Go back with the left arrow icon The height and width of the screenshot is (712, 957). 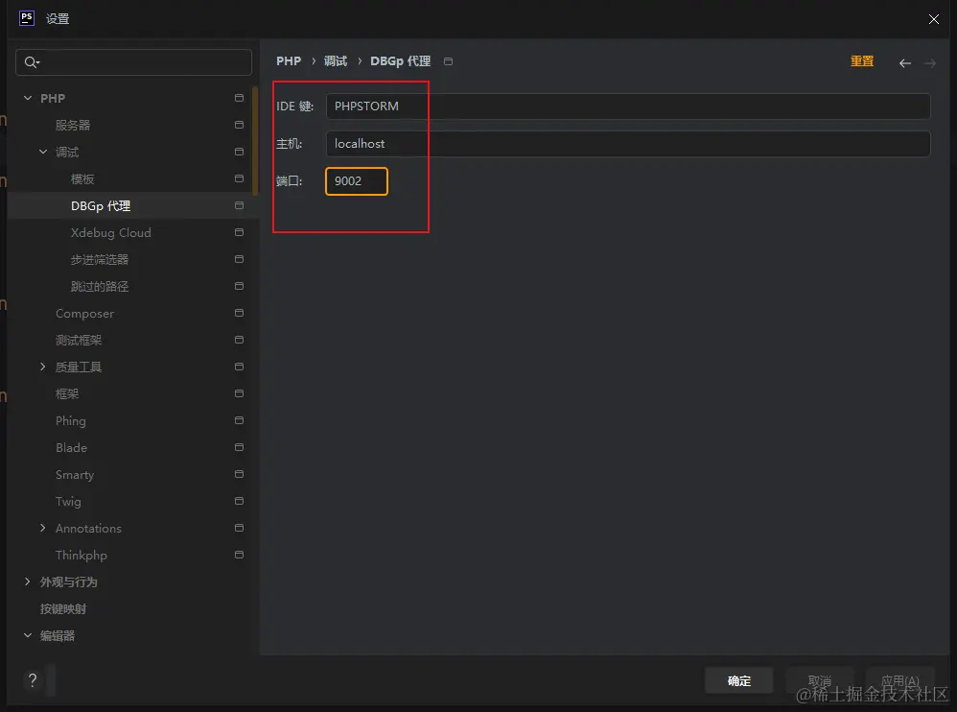905,63
